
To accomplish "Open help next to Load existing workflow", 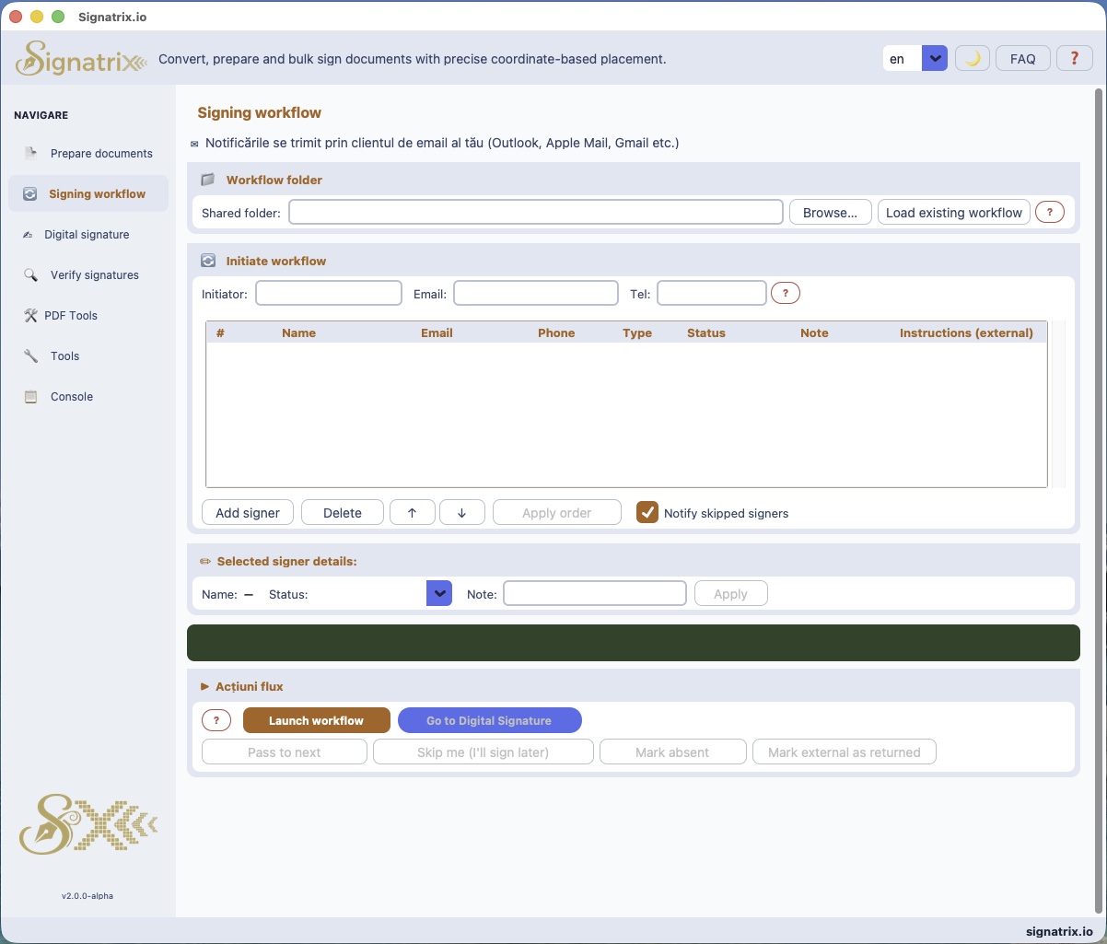I will click(1050, 212).
